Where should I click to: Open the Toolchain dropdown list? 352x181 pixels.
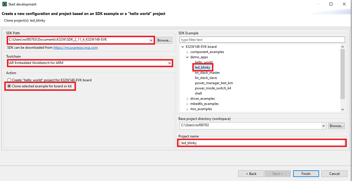[x=169, y=63]
